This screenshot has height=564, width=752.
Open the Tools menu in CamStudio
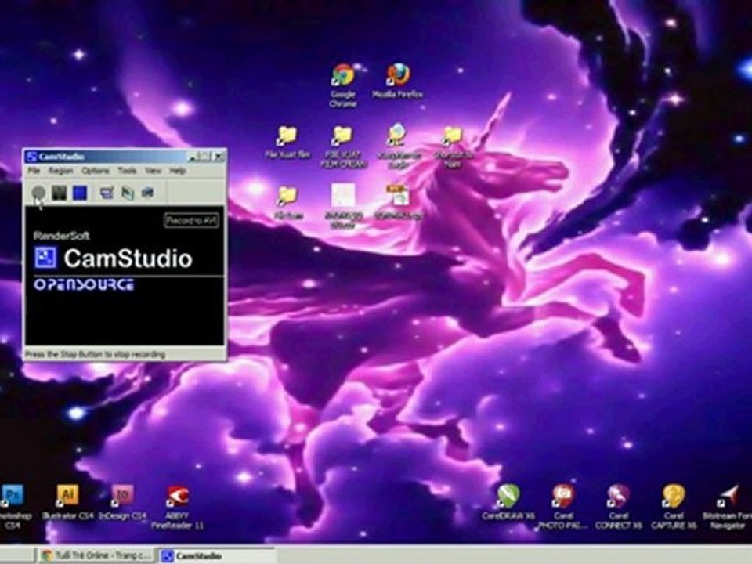127,171
